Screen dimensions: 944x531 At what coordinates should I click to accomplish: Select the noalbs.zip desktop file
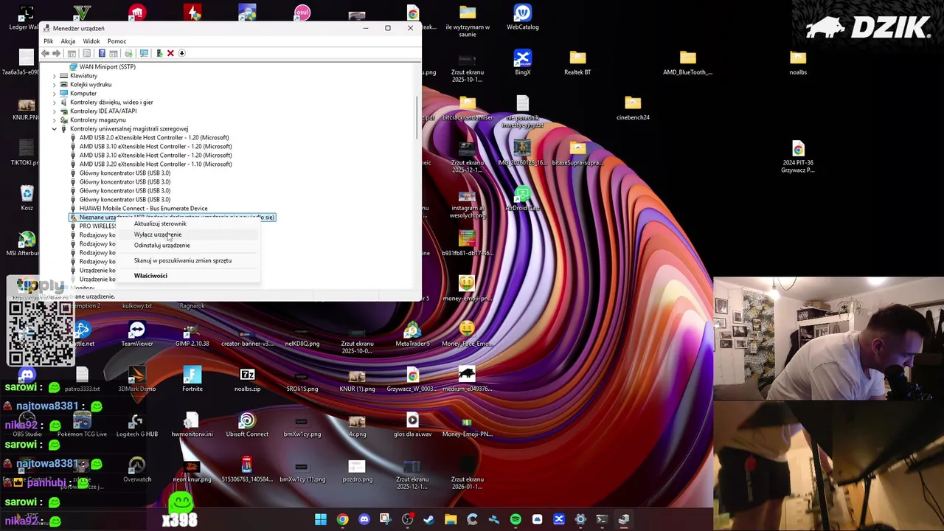pyautogui.click(x=247, y=379)
